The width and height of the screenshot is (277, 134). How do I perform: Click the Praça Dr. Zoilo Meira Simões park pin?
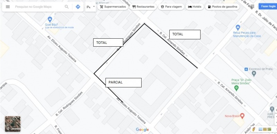(x=236, y=88)
